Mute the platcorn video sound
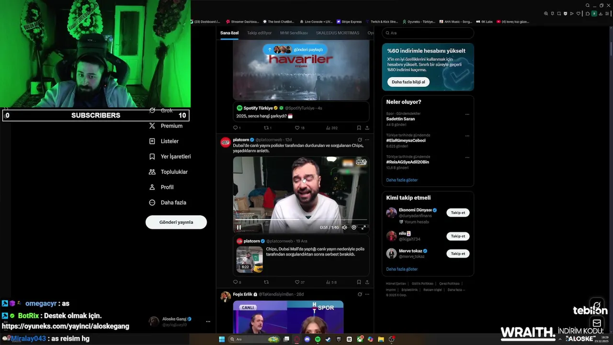This screenshot has height=345, width=613. tap(344, 228)
